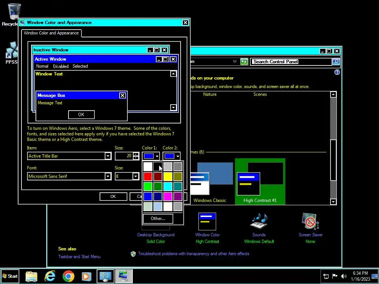The width and height of the screenshot is (379, 284).
Task: Click the refresh button beside address bar
Action: [244, 62]
